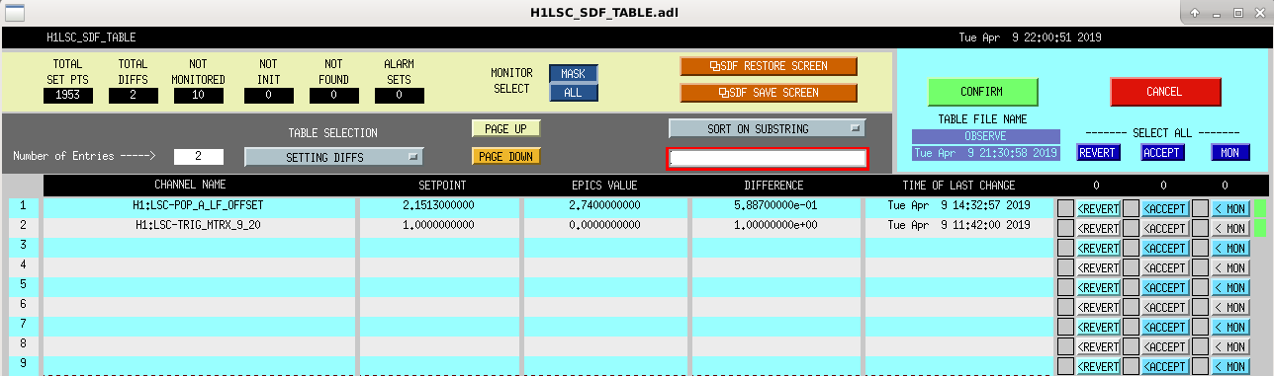
Task: Select the ALL monitor option
Action: coord(574,92)
